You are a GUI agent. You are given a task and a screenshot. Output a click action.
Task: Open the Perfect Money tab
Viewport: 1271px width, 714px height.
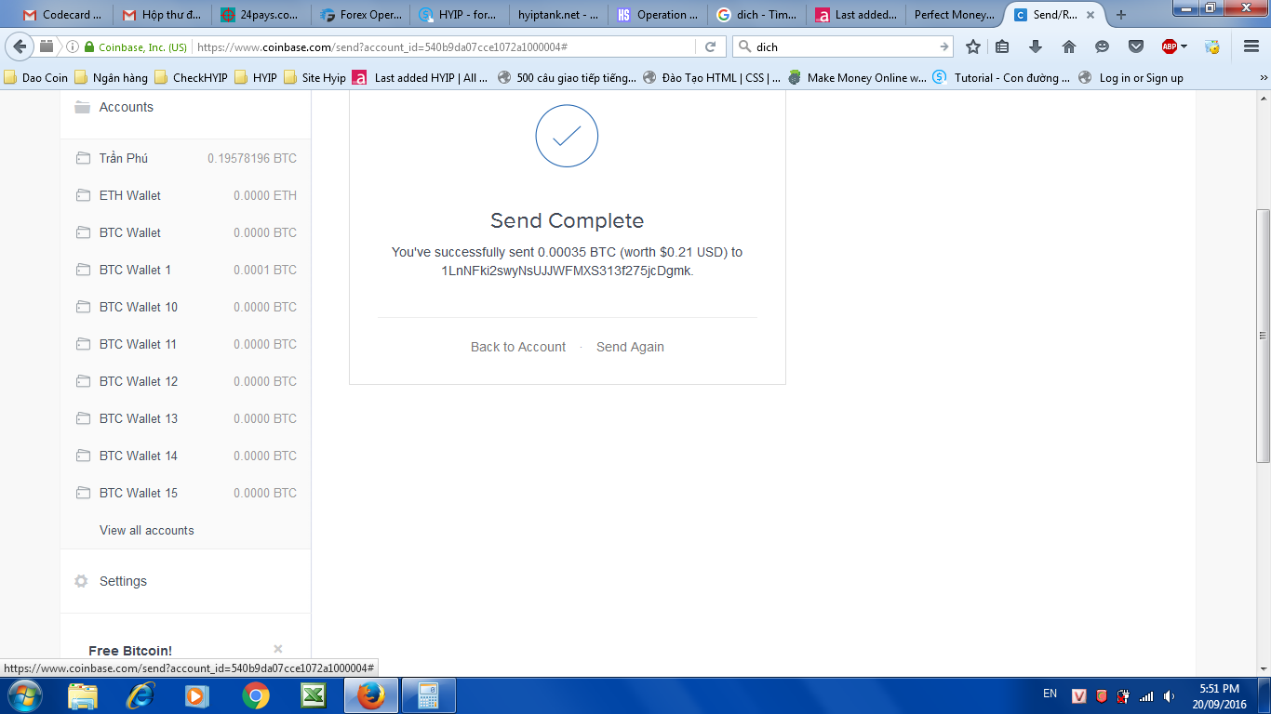[x=954, y=15]
